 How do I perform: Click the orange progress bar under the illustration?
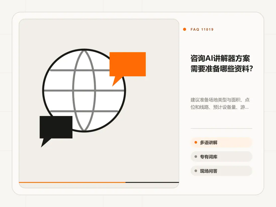click(x=72, y=182)
